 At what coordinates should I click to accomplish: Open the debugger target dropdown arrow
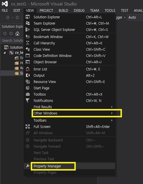point(125,17)
